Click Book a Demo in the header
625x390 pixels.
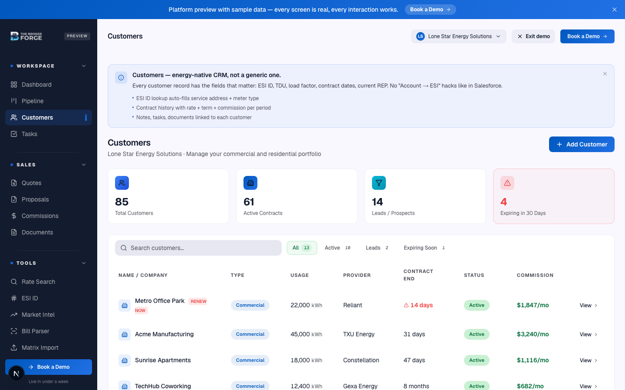pyautogui.click(x=587, y=36)
